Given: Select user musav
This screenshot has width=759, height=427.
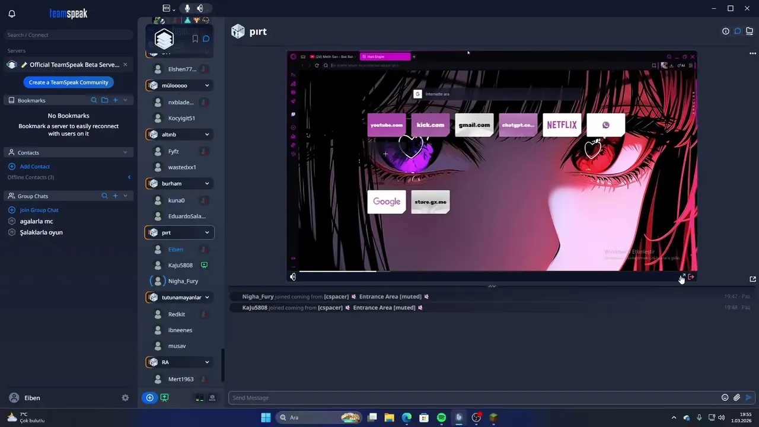Looking at the screenshot, I should (x=177, y=346).
